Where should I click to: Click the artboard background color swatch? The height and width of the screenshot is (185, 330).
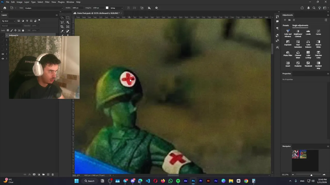[x=107, y=8]
